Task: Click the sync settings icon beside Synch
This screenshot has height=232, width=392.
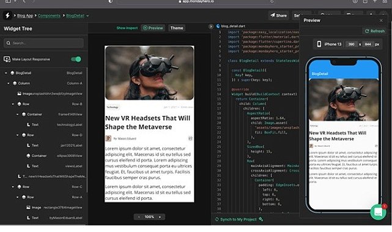Action: [x=261, y=219]
